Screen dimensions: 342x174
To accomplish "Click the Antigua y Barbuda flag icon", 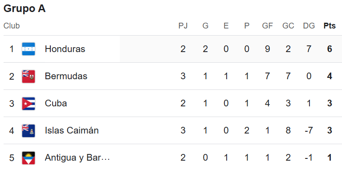I will 28,158.
